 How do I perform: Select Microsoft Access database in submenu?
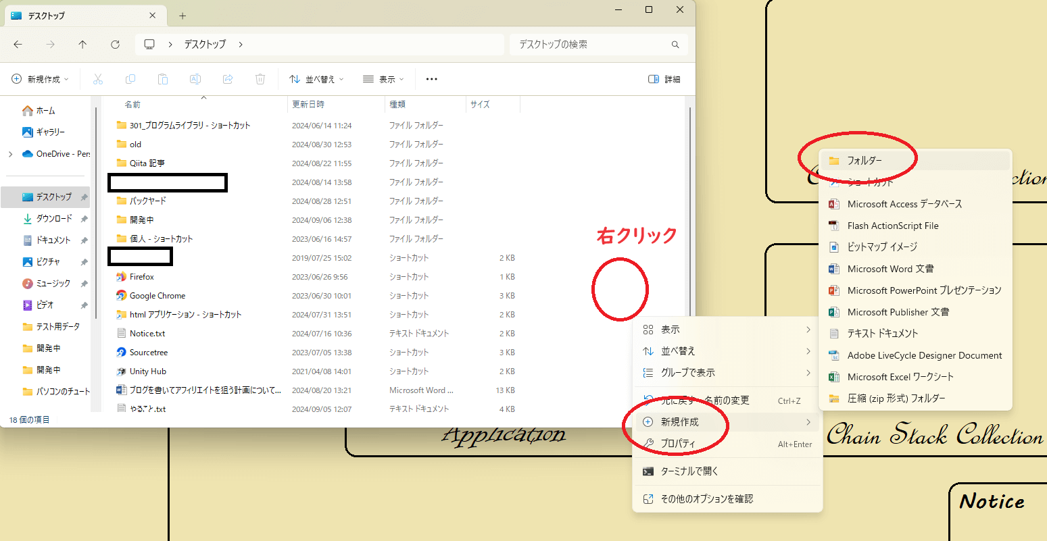tap(915, 204)
